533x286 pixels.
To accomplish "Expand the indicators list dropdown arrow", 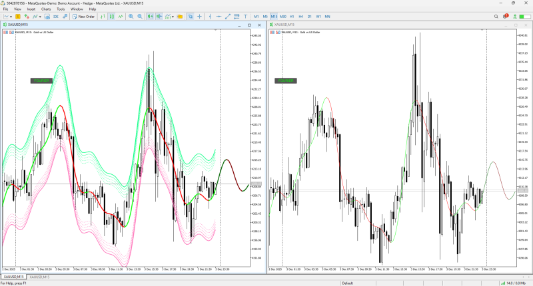I will pos(173,17).
